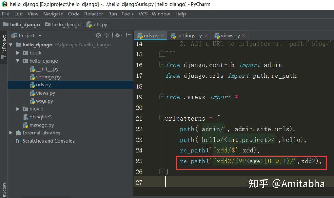Open the Project panel settings gear
The height and width of the screenshot is (198, 334).
[x=118, y=35]
